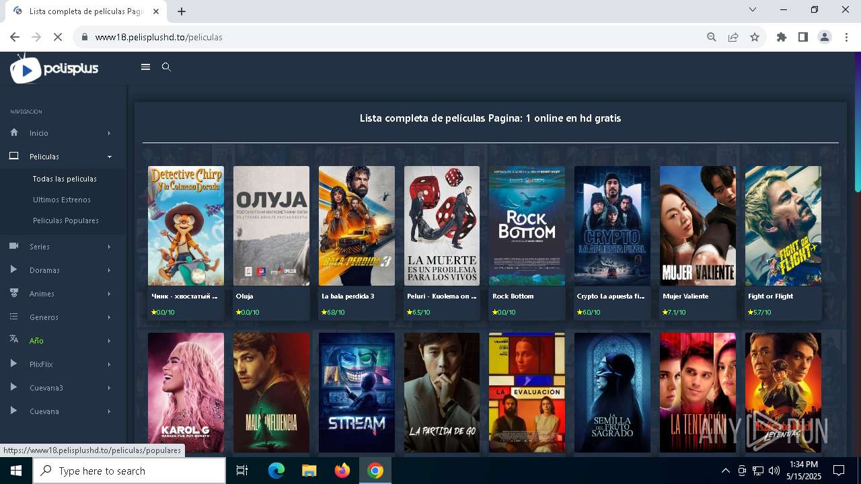Open the Oluja movie title link

244,296
